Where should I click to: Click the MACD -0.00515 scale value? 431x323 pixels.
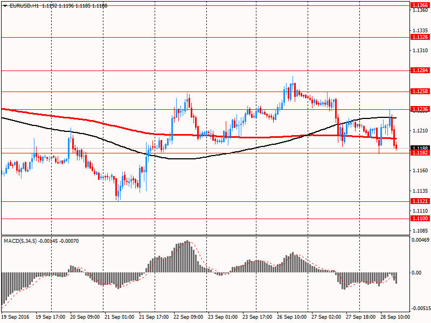coord(421,308)
